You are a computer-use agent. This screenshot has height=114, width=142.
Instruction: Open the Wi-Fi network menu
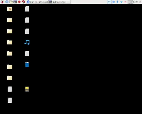[x=121, y=2]
